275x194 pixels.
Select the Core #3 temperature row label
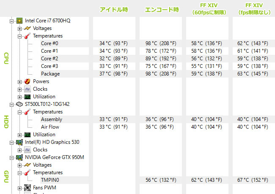(49, 66)
